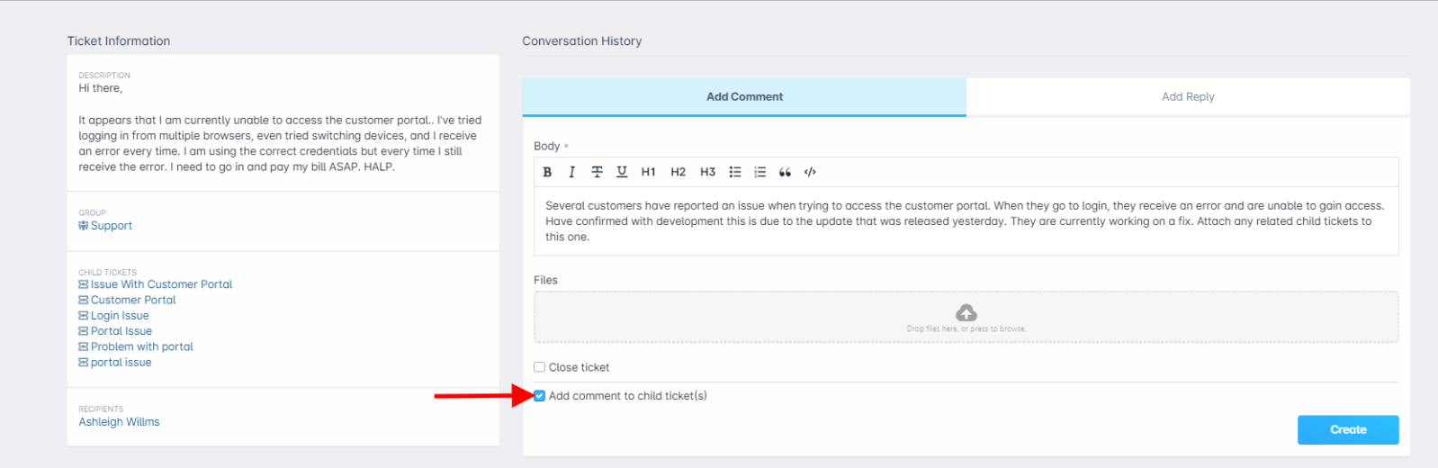1438x468 pixels.
Task: Open the Support group link
Action: coord(105,226)
